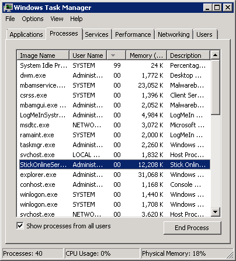Click the sort arrow column header

(116, 55)
